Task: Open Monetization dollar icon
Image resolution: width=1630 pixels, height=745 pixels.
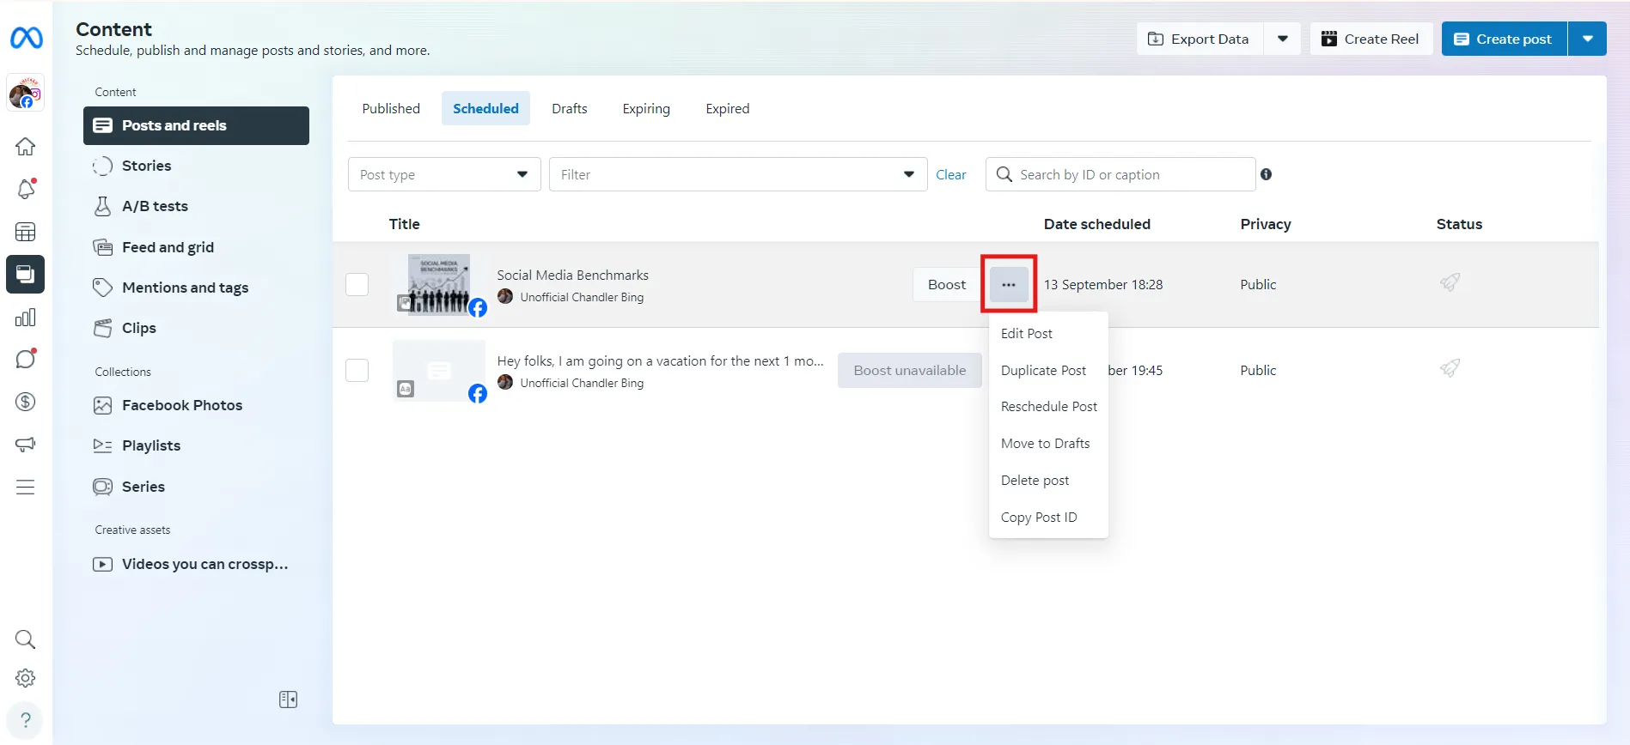Action: (26, 402)
